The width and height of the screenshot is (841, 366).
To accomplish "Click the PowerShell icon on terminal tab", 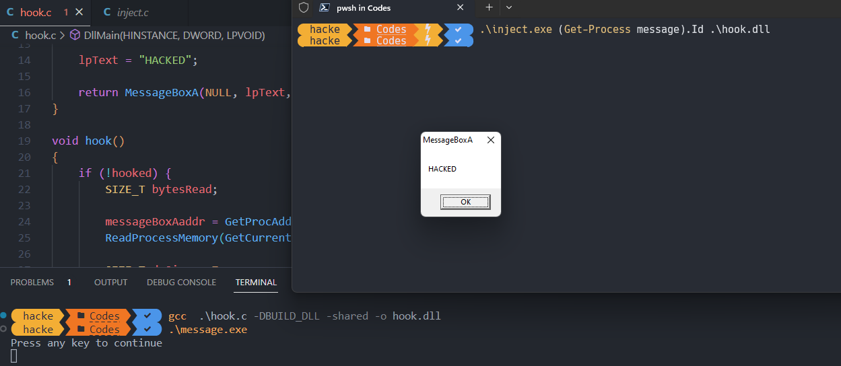I will (324, 7).
